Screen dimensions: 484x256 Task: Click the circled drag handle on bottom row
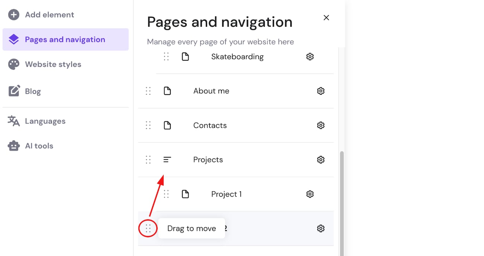pos(148,228)
